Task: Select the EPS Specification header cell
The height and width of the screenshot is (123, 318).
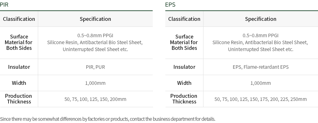Action: coord(261,19)
